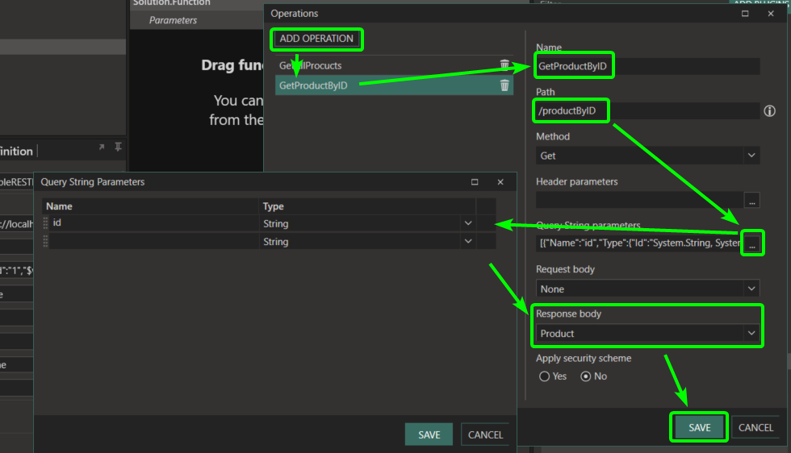Cancel the Query String Parameters dialog

click(x=485, y=434)
